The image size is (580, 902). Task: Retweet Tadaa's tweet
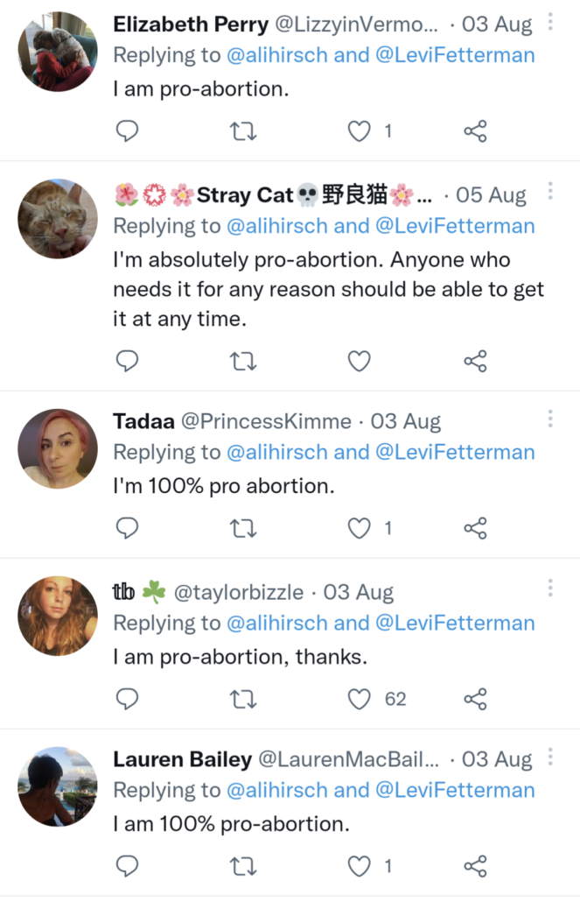point(243,528)
